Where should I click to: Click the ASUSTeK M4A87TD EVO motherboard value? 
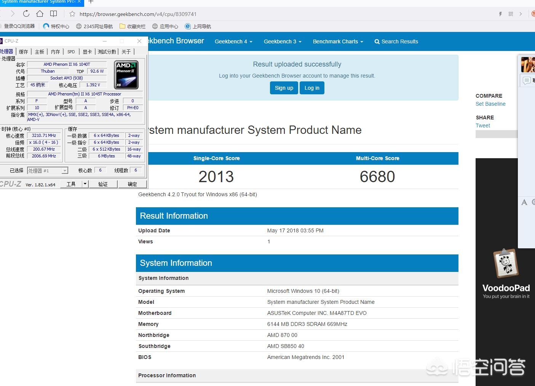[317, 313]
